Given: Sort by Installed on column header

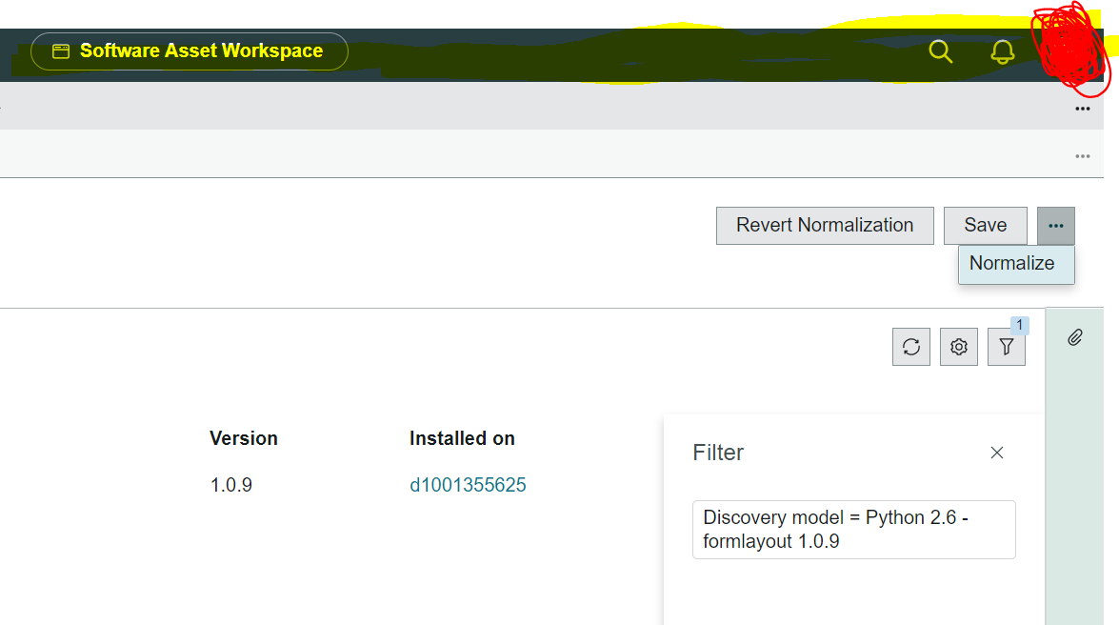Looking at the screenshot, I should point(462,438).
